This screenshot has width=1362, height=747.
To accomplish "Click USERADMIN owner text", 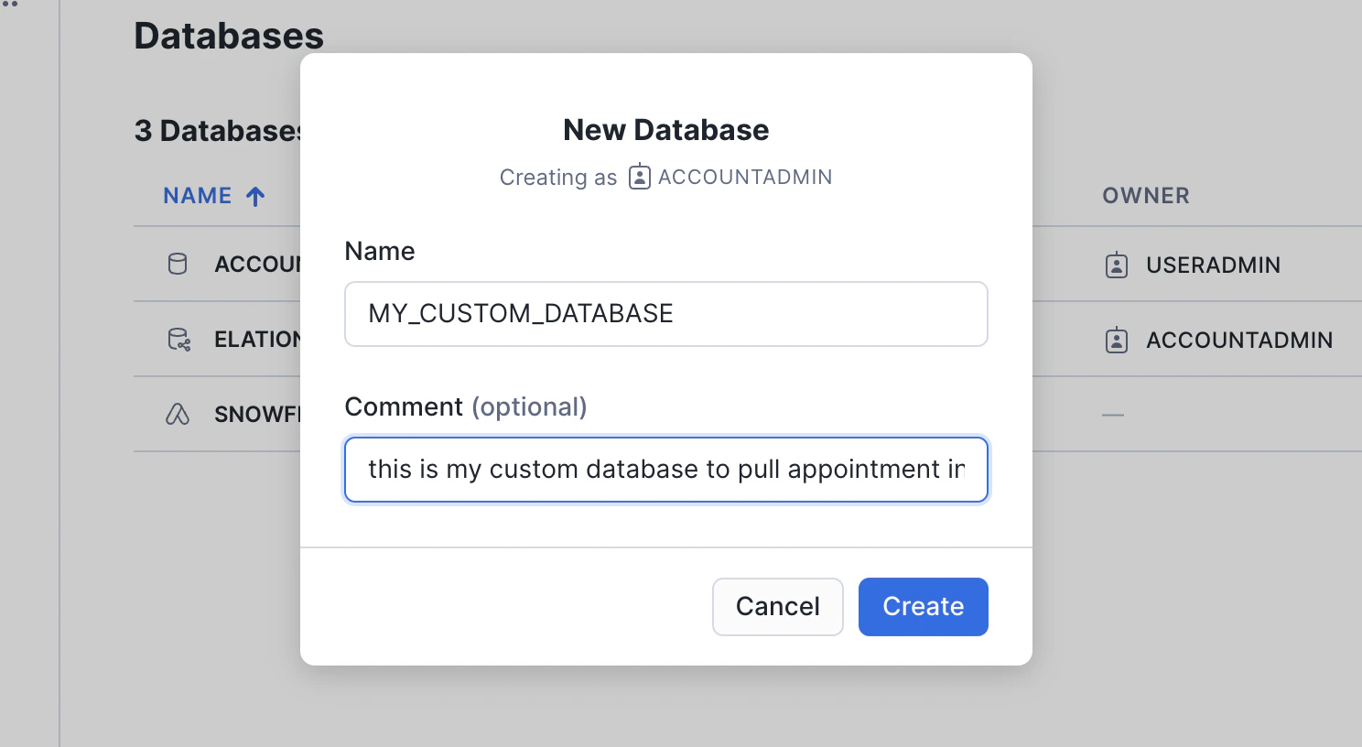I will pos(1213,265).
